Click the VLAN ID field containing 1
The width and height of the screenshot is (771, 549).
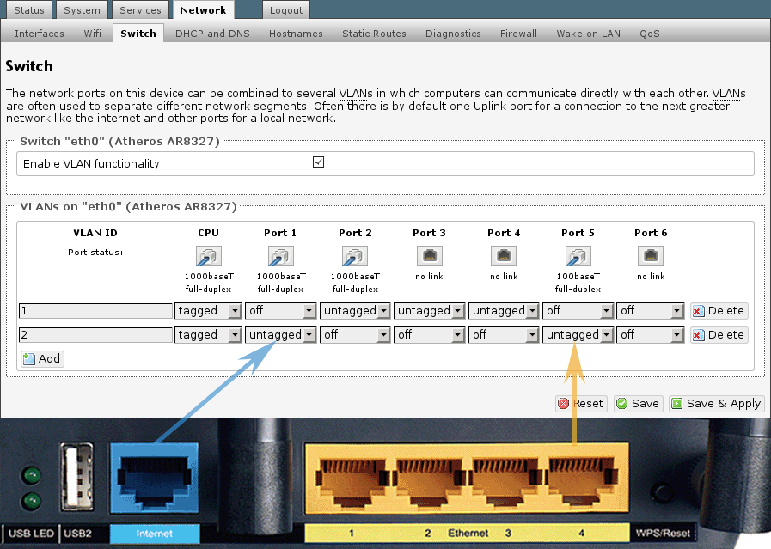pyautogui.click(x=95, y=311)
